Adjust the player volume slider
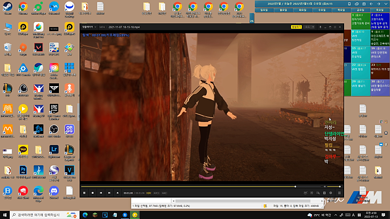Image resolution: width=390 pixels, height=219 pixels. (334, 186)
